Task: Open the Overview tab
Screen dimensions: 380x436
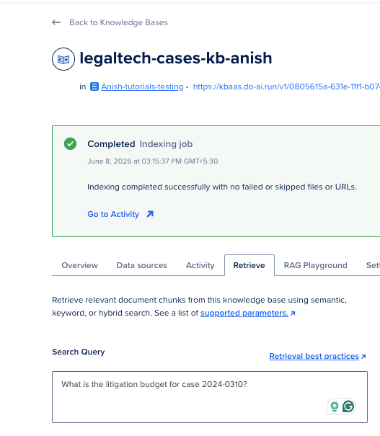Action: (x=80, y=265)
